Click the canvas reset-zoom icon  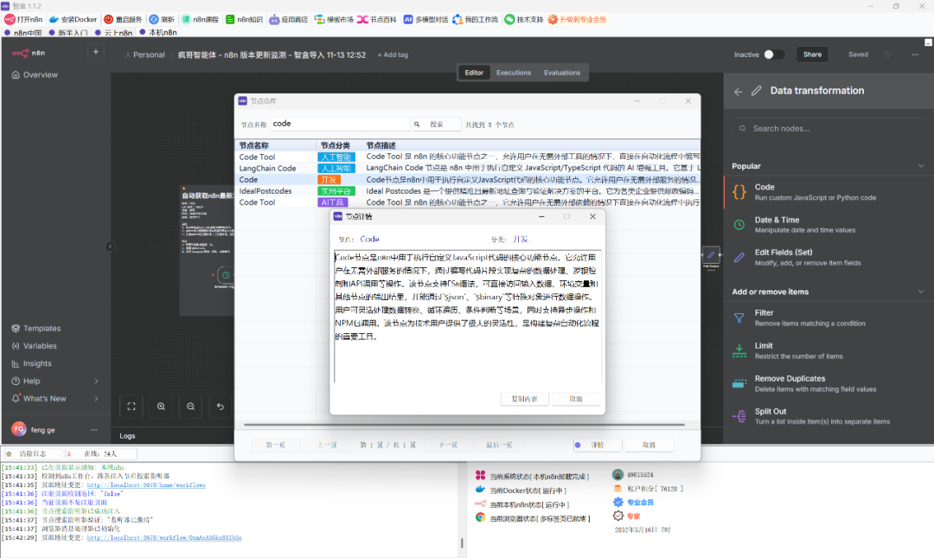221,407
